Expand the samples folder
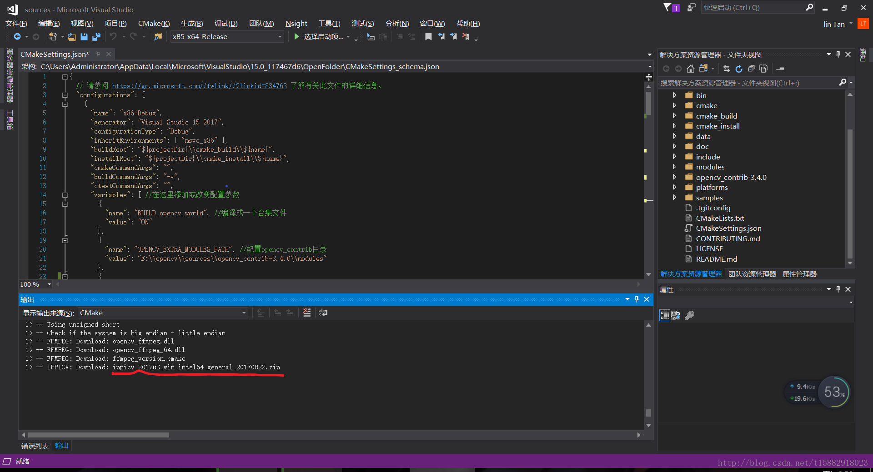873x472 pixels. coord(675,198)
